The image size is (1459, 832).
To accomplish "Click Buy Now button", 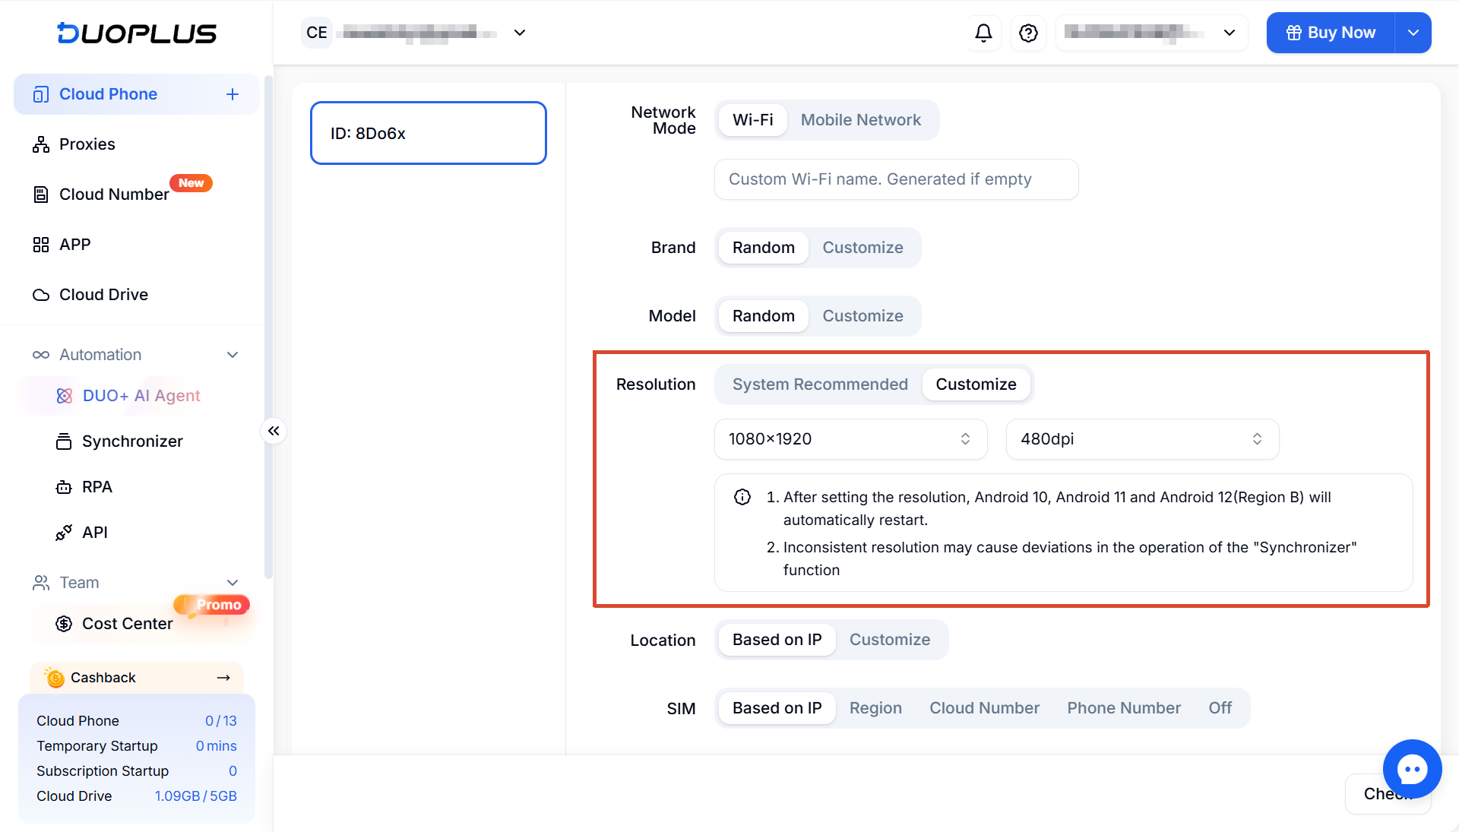I will 1331,33.
